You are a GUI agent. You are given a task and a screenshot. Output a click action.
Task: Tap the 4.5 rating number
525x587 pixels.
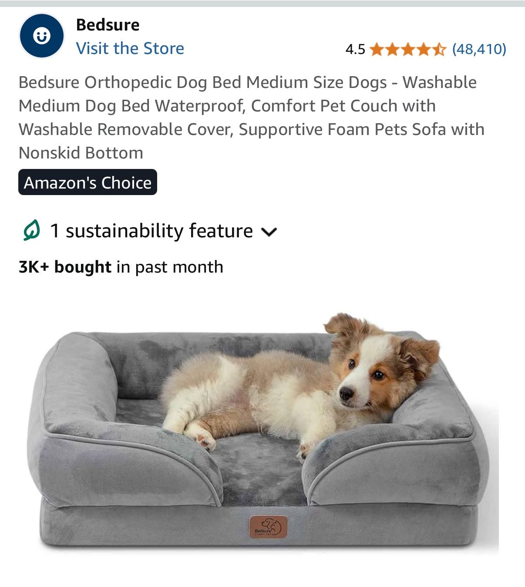pos(355,49)
